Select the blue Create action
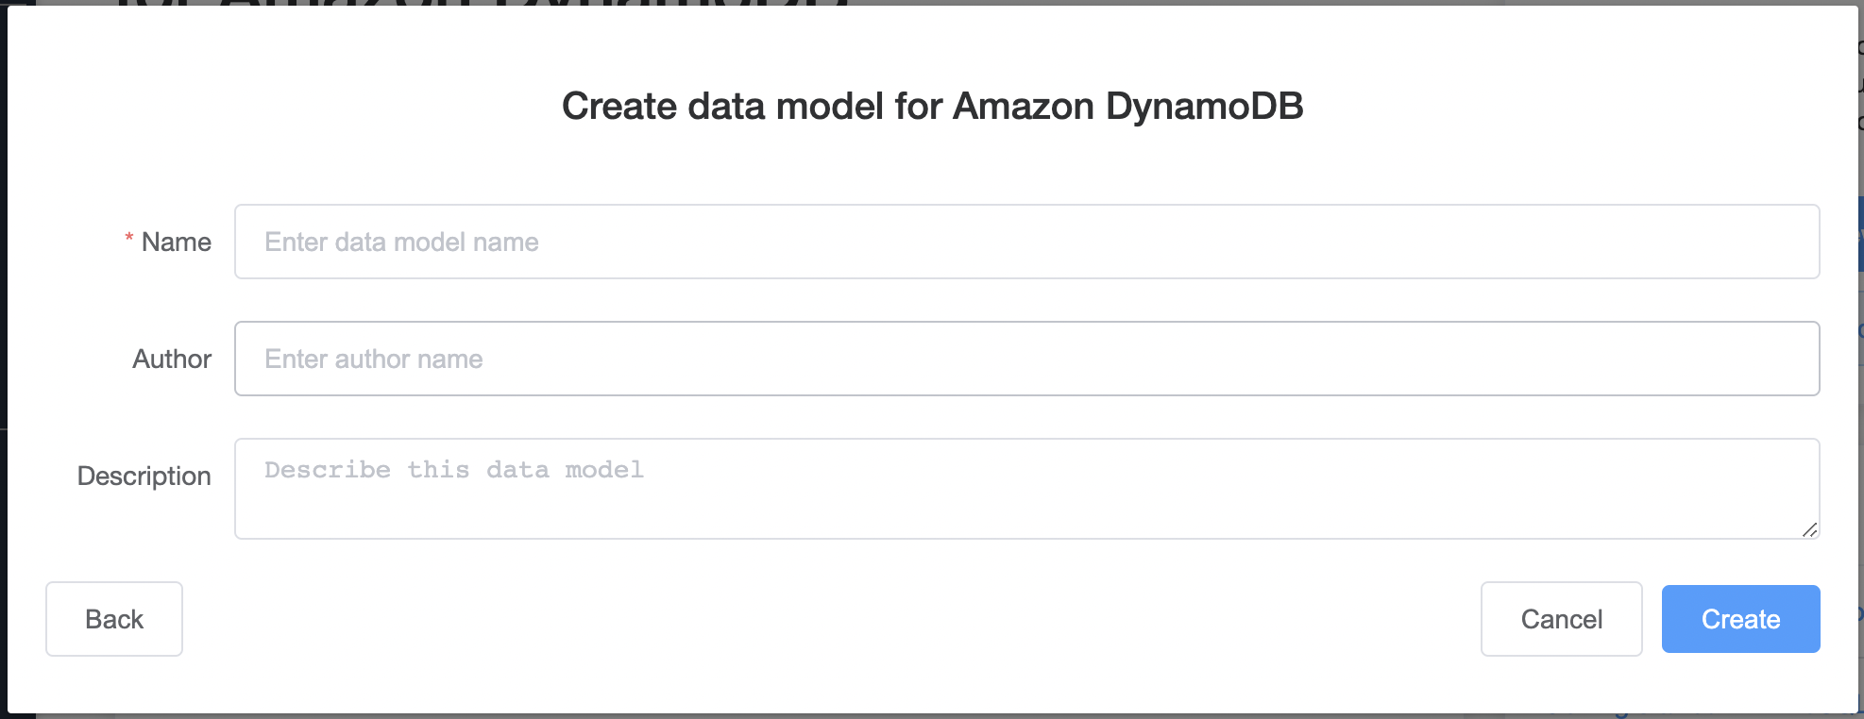The image size is (1864, 719). (x=1740, y=619)
